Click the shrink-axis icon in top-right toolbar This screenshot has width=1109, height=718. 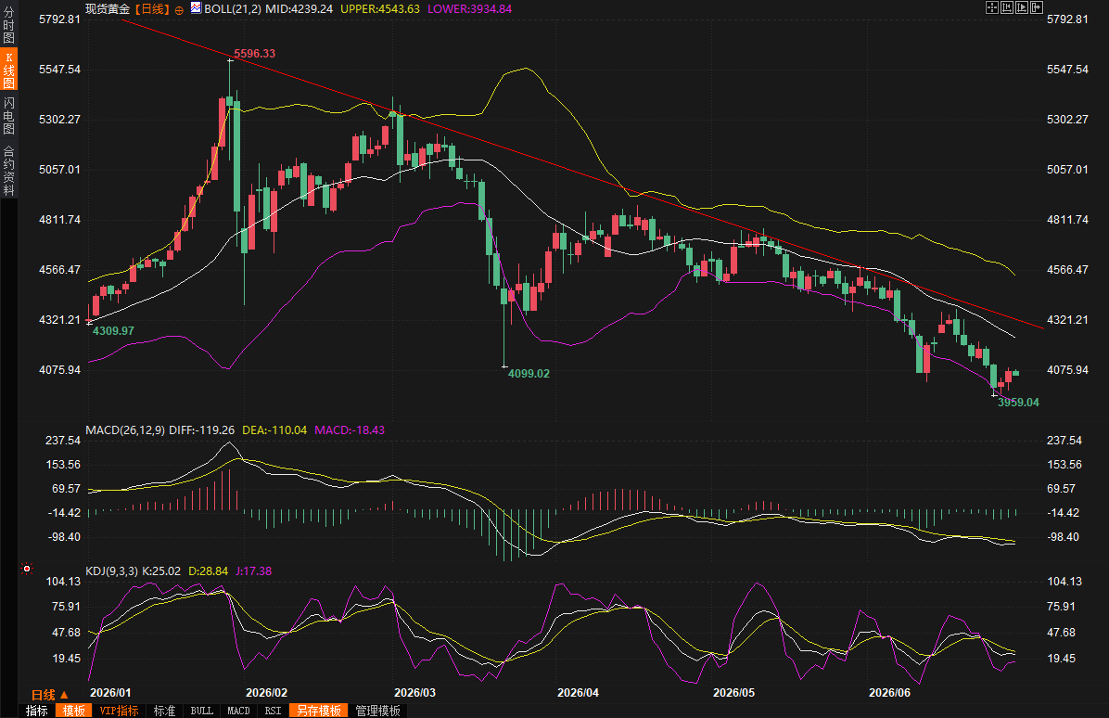click(1006, 7)
